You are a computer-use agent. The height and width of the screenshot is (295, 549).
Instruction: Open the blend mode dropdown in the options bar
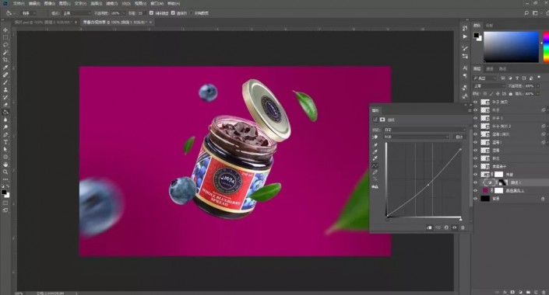76,13
